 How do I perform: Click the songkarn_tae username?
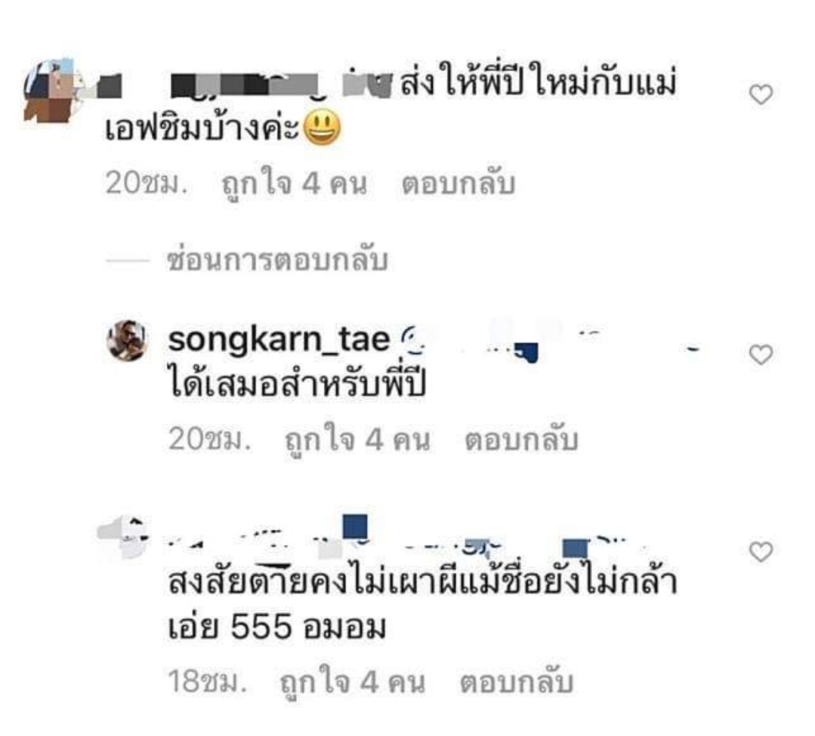pyautogui.click(x=279, y=340)
